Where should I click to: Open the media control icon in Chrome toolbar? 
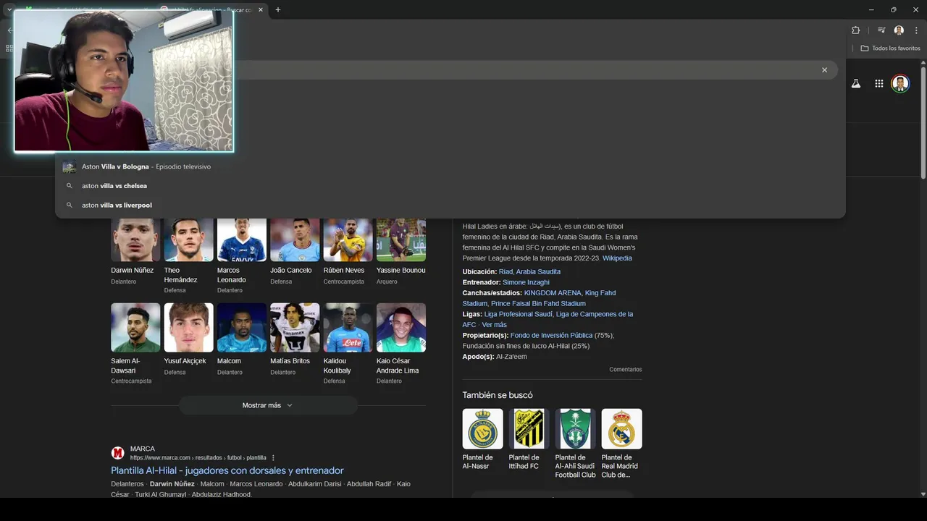(x=881, y=30)
